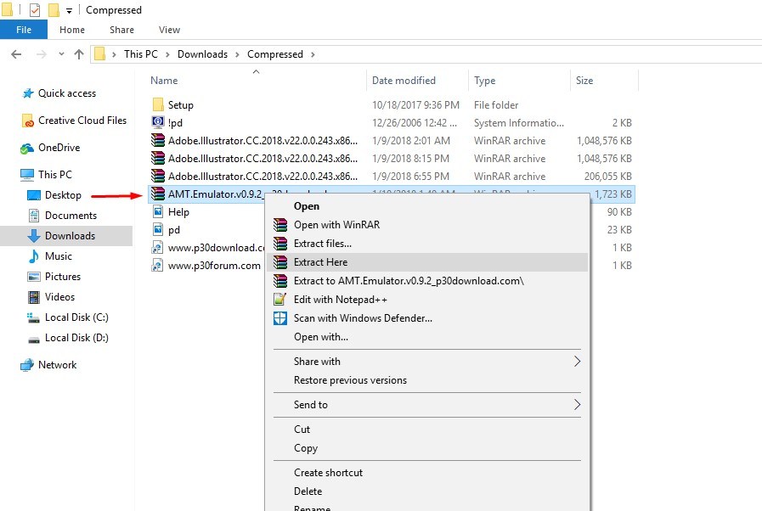Click the address bar folder icon
Image resolution: width=762 pixels, height=511 pixels.
(x=99, y=54)
